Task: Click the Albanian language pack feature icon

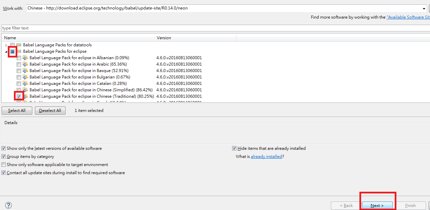Action: pyautogui.click(x=25, y=58)
